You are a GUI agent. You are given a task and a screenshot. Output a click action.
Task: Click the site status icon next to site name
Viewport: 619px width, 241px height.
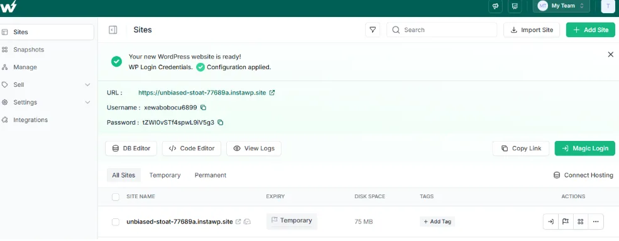[248, 222]
